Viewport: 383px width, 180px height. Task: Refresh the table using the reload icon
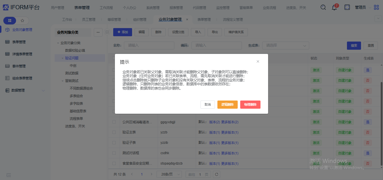pyautogui.click(x=216, y=174)
